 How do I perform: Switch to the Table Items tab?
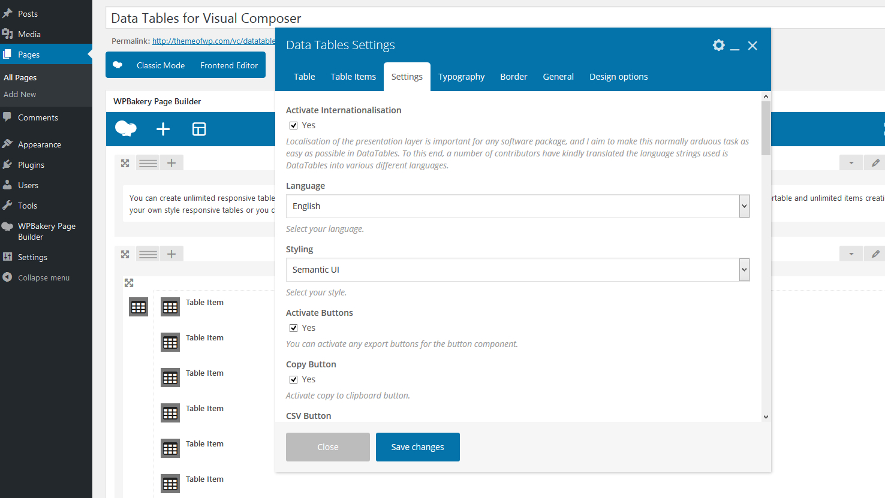click(x=353, y=77)
